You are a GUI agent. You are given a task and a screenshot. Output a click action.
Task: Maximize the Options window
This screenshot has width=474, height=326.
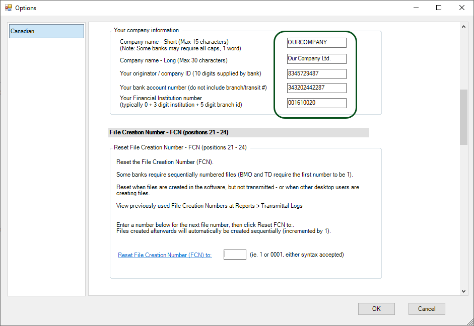(x=439, y=8)
